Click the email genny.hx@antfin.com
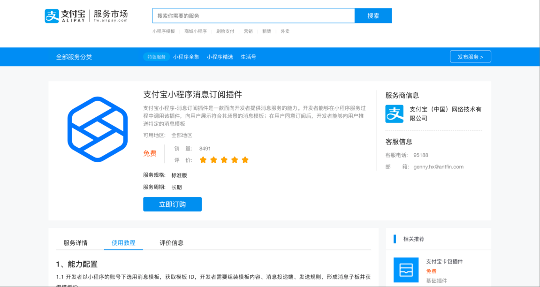The width and height of the screenshot is (540, 287). pyautogui.click(x=438, y=167)
